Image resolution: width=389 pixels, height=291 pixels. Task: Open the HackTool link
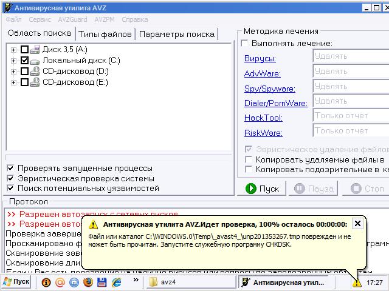(x=263, y=118)
